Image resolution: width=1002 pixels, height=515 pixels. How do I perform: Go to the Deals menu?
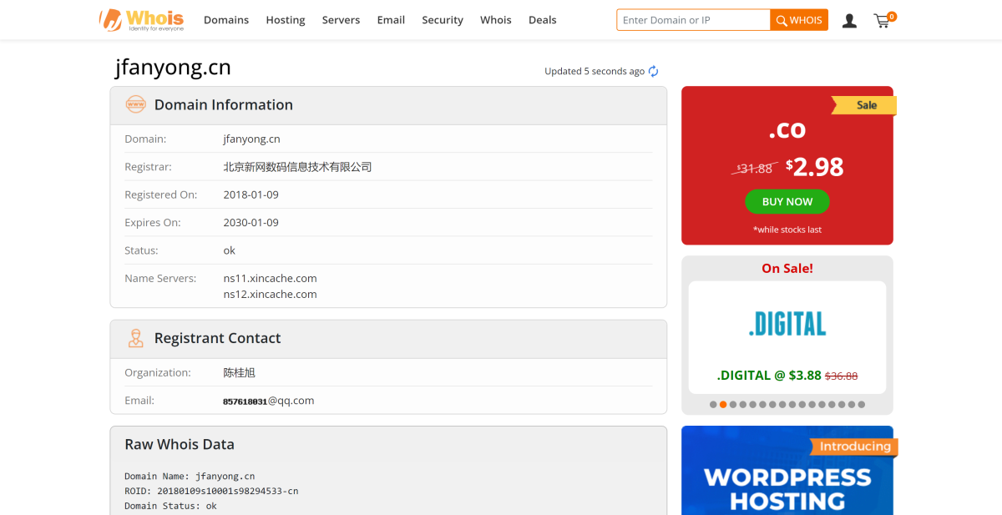(x=543, y=19)
